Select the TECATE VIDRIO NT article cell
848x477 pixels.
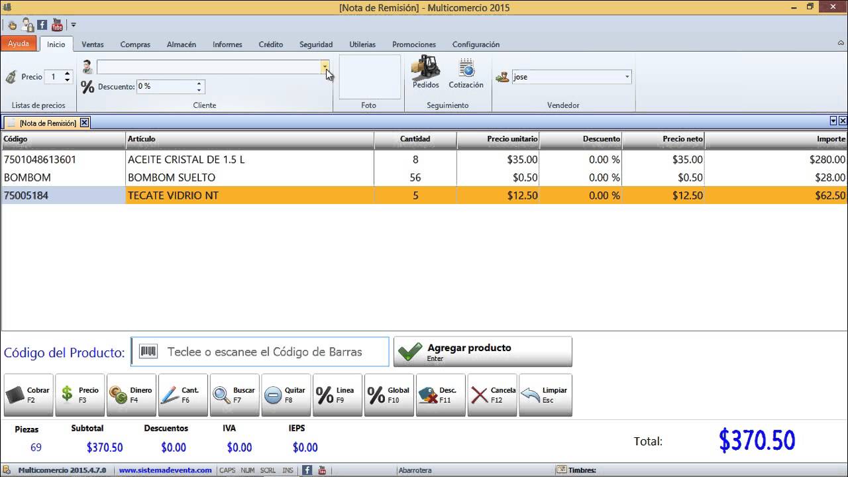250,195
